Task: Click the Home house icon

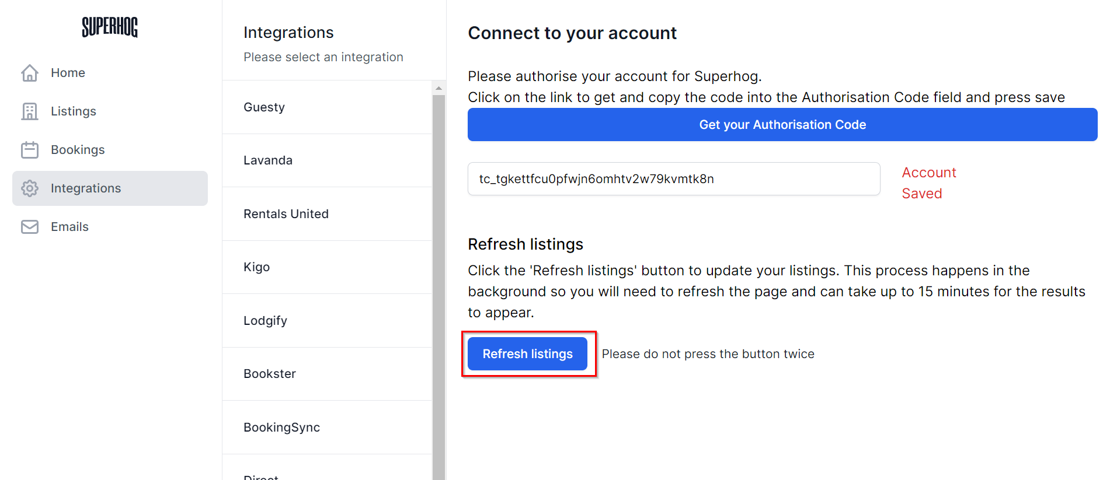Action: pyautogui.click(x=30, y=73)
